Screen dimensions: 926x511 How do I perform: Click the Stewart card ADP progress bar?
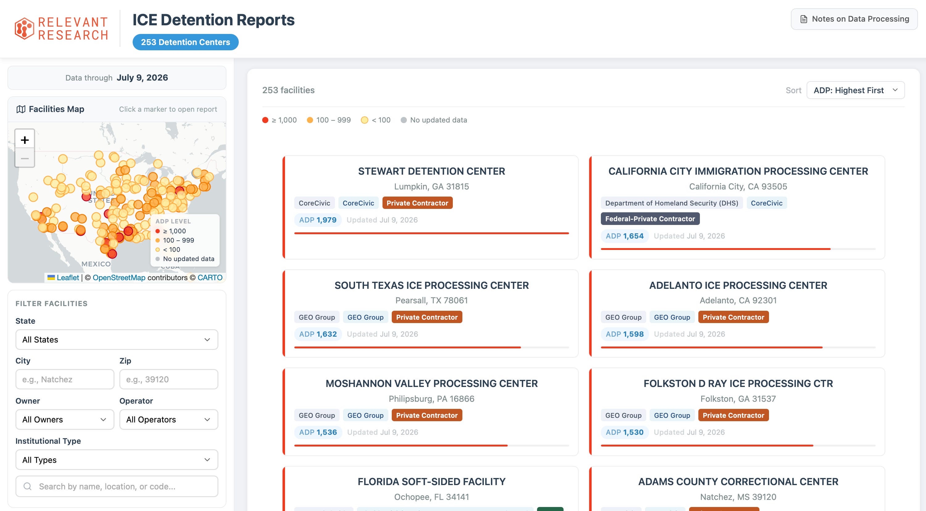coord(431,233)
